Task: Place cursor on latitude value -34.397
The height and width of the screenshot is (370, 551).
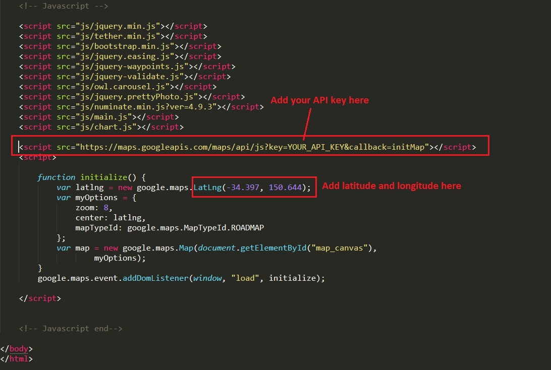Action: click(x=244, y=188)
